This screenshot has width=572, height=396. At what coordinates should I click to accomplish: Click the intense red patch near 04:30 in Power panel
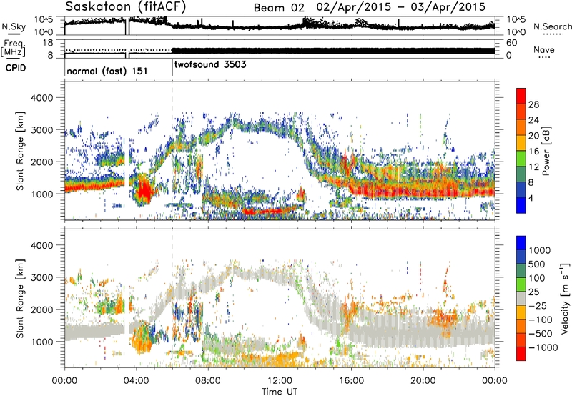pyautogui.click(x=145, y=189)
